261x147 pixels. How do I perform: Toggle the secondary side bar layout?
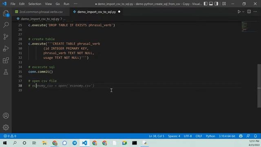click(216, 4)
